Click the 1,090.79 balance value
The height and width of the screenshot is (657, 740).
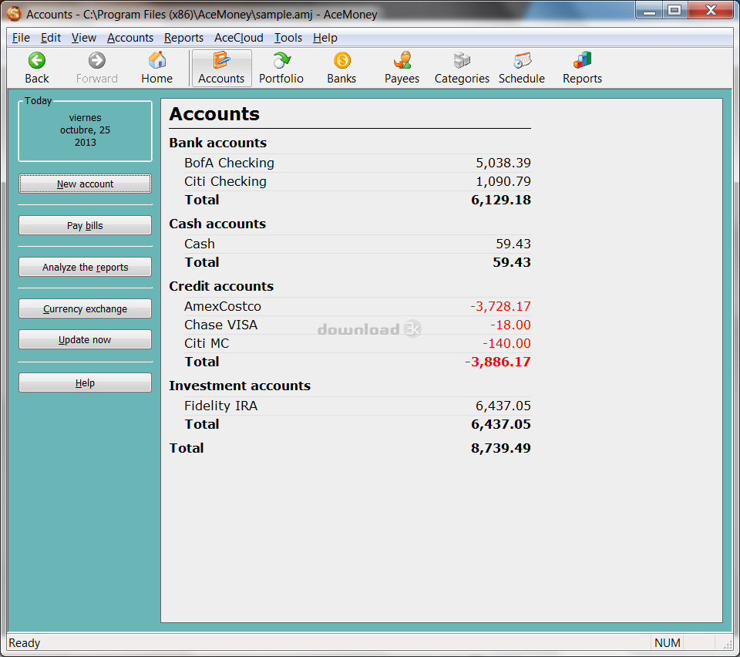503,181
